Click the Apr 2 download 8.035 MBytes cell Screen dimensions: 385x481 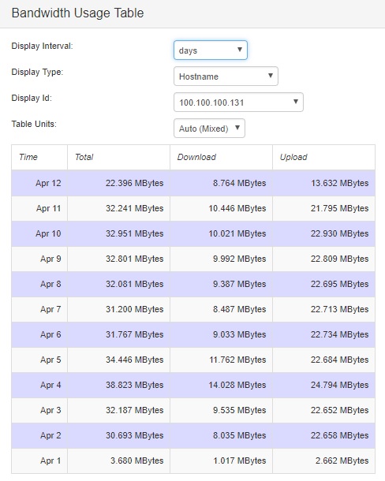coord(221,435)
